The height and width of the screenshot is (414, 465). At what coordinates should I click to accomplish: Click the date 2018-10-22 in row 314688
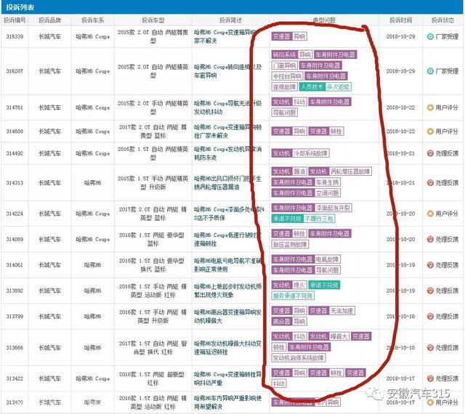(x=400, y=131)
